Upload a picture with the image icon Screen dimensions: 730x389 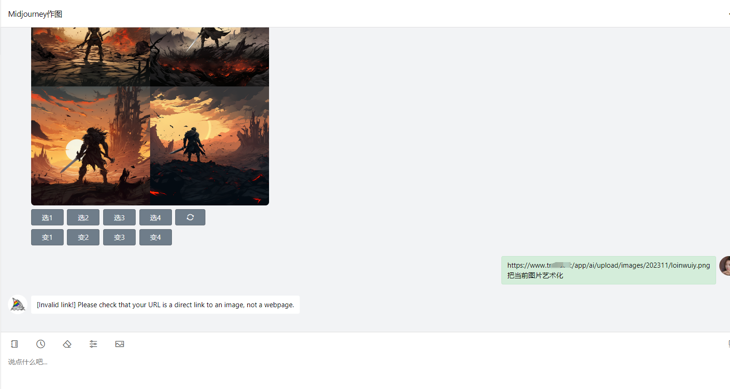120,344
